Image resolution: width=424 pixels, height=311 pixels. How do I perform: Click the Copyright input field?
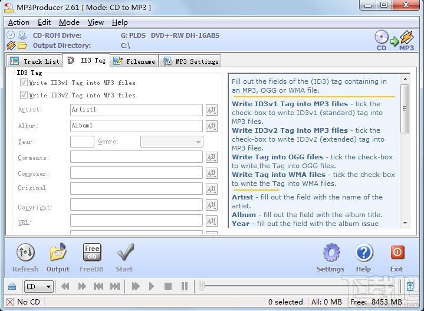coord(136,205)
